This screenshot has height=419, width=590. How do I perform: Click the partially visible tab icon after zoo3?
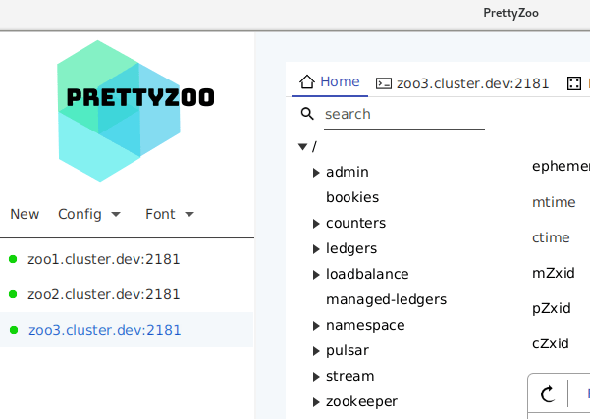pos(573,83)
